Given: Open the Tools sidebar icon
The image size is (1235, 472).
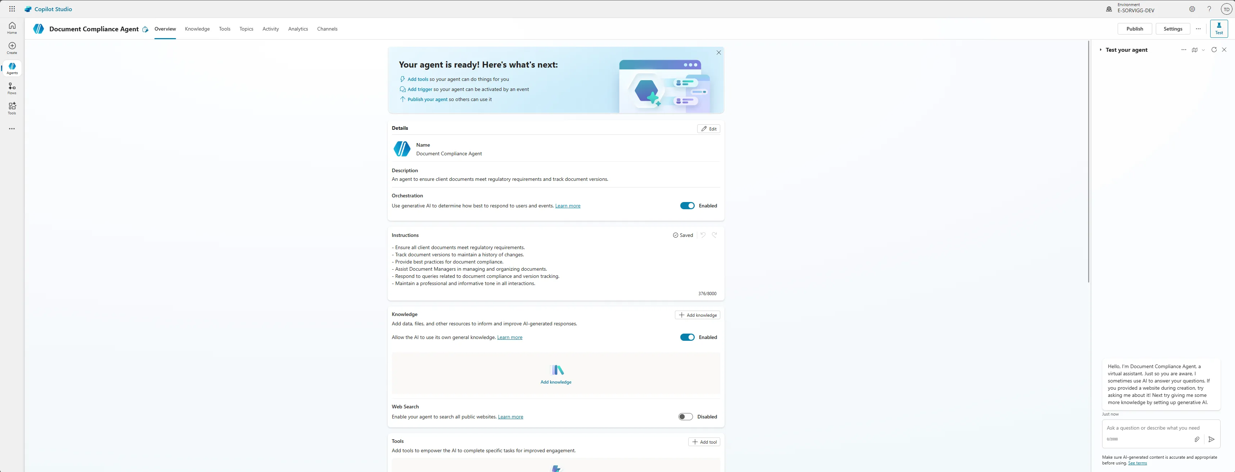Looking at the screenshot, I should point(12,108).
